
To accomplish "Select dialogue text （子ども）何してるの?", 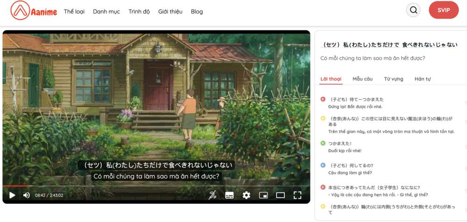I will click(351, 165).
